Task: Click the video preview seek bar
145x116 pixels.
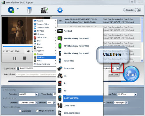Action: pyautogui.click(x=18, y=46)
